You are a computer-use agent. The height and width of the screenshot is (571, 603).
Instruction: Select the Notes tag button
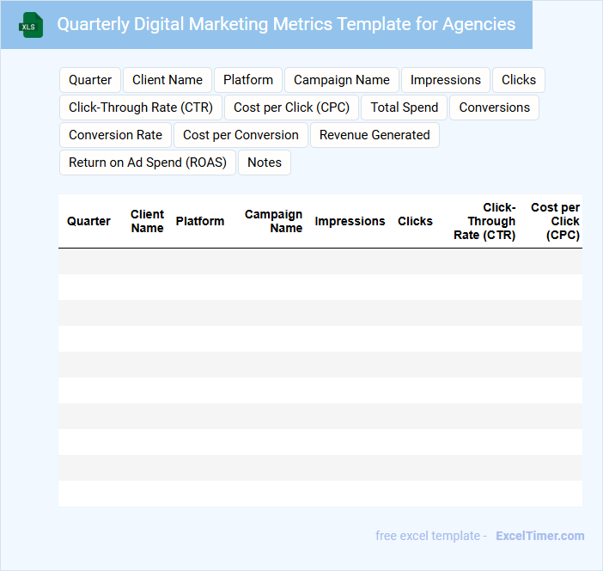pos(265,163)
